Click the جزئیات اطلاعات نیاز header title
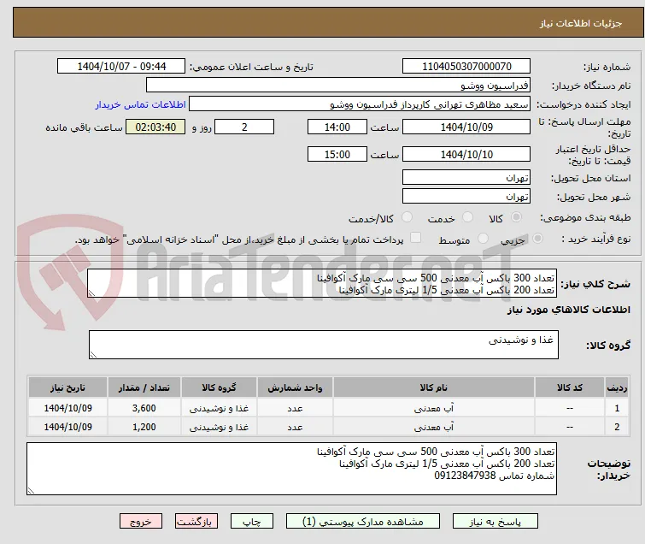Screen dimensions: 645x544 (581, 23)
